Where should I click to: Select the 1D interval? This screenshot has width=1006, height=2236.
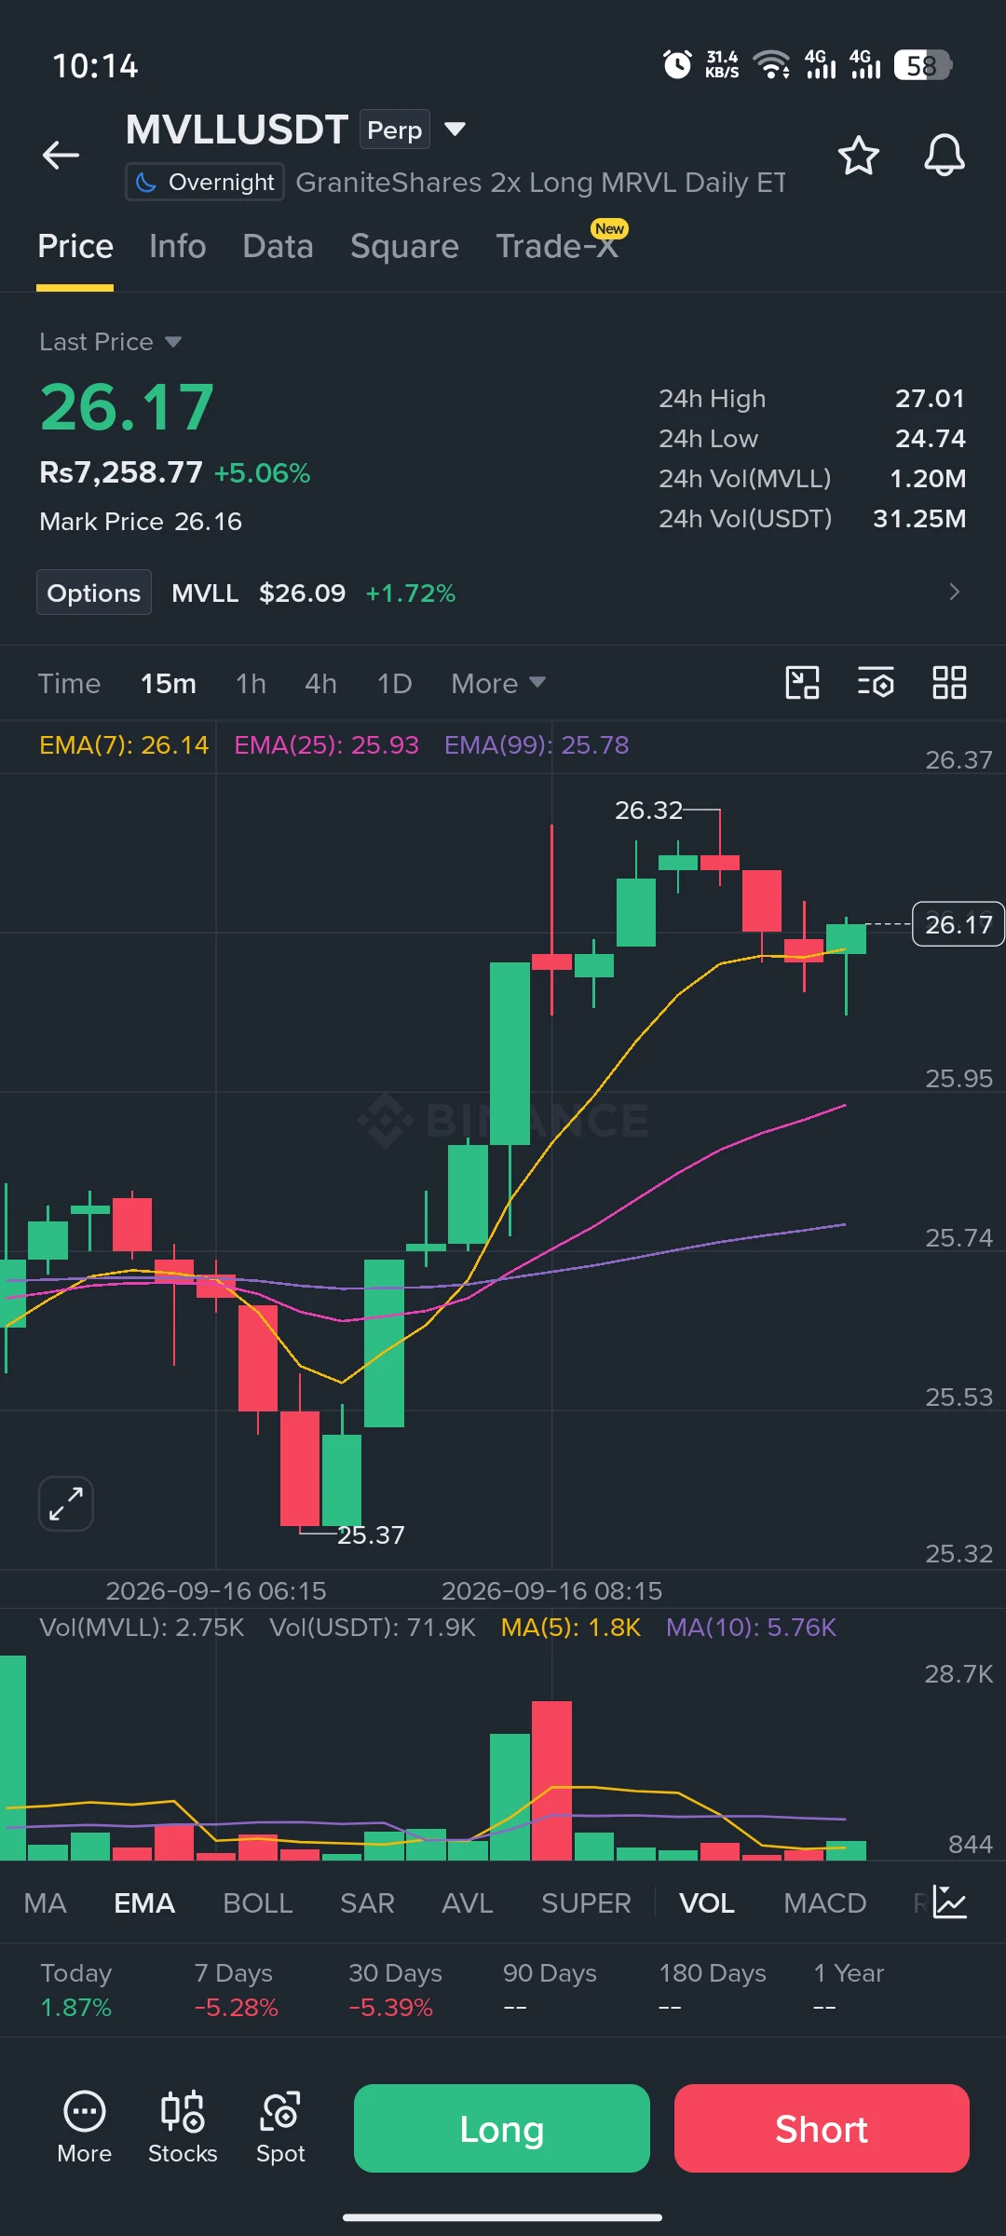coord(394,684)
